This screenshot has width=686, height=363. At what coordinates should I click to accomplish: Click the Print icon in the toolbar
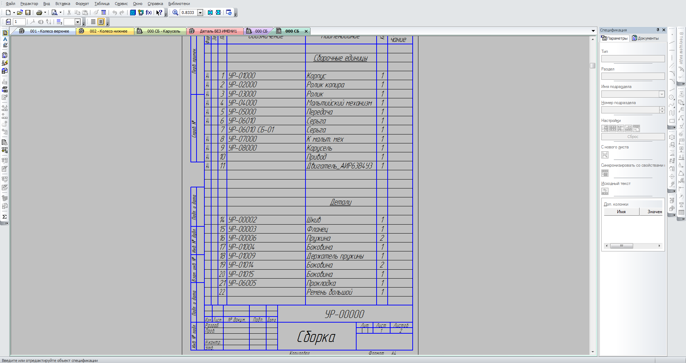pos(39,13)
